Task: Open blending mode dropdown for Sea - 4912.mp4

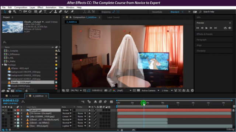Action: tap(67, 126)
